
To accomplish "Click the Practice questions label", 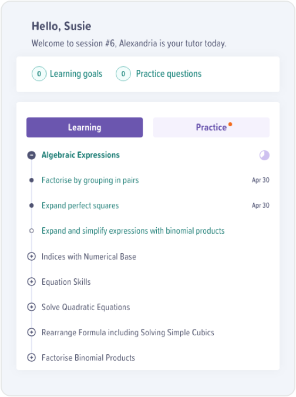I will pos(169,74).
